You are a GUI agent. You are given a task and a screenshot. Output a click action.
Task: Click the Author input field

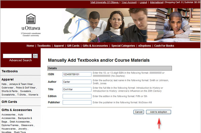77,82
